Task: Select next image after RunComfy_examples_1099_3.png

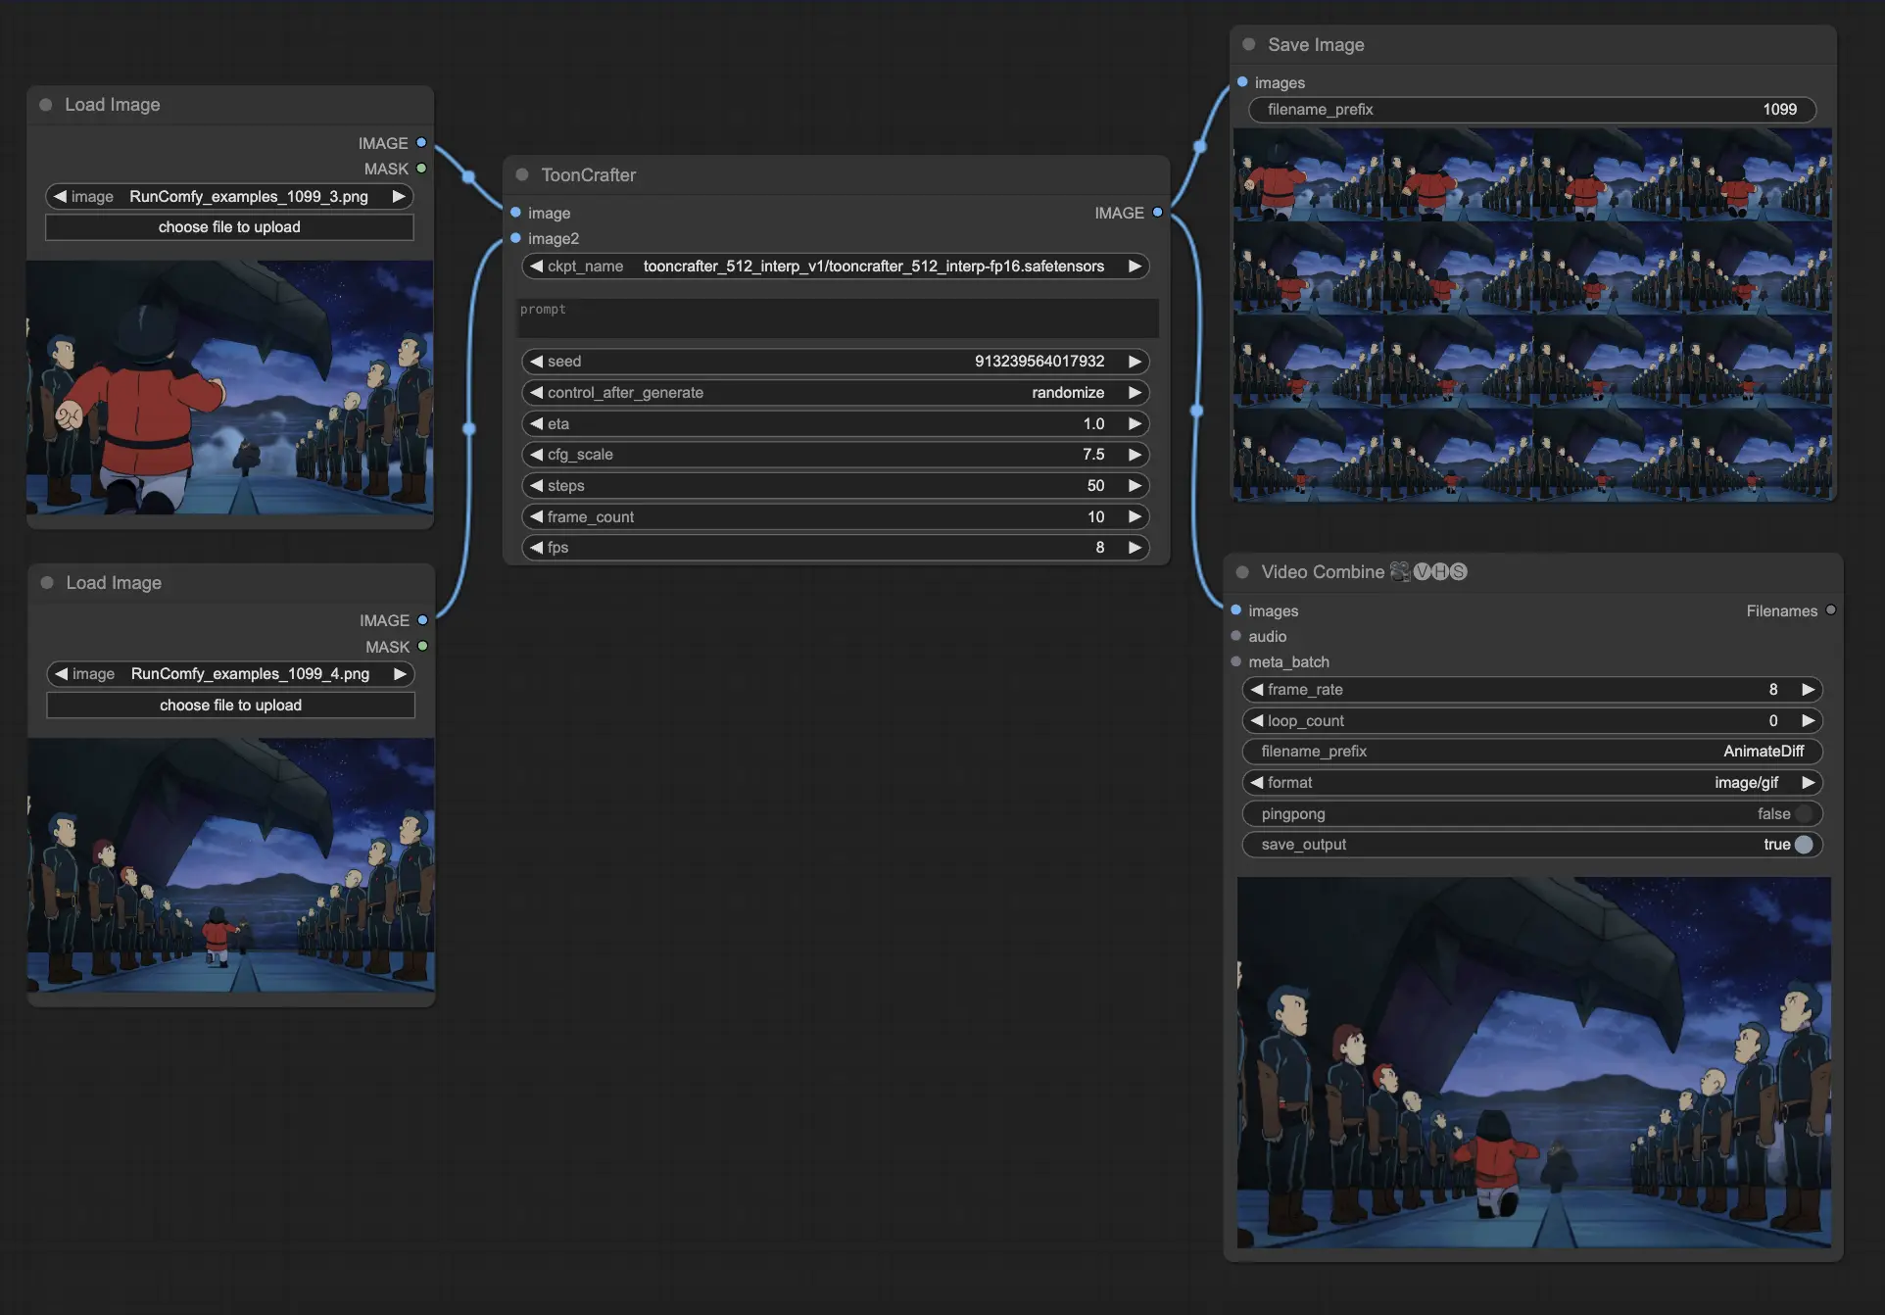Action: click(x=399, y=197)
